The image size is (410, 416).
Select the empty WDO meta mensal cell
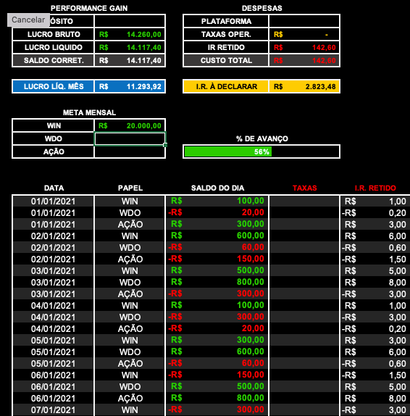pos(130,138)
